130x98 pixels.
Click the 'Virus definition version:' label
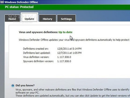[x=36, y=57]
